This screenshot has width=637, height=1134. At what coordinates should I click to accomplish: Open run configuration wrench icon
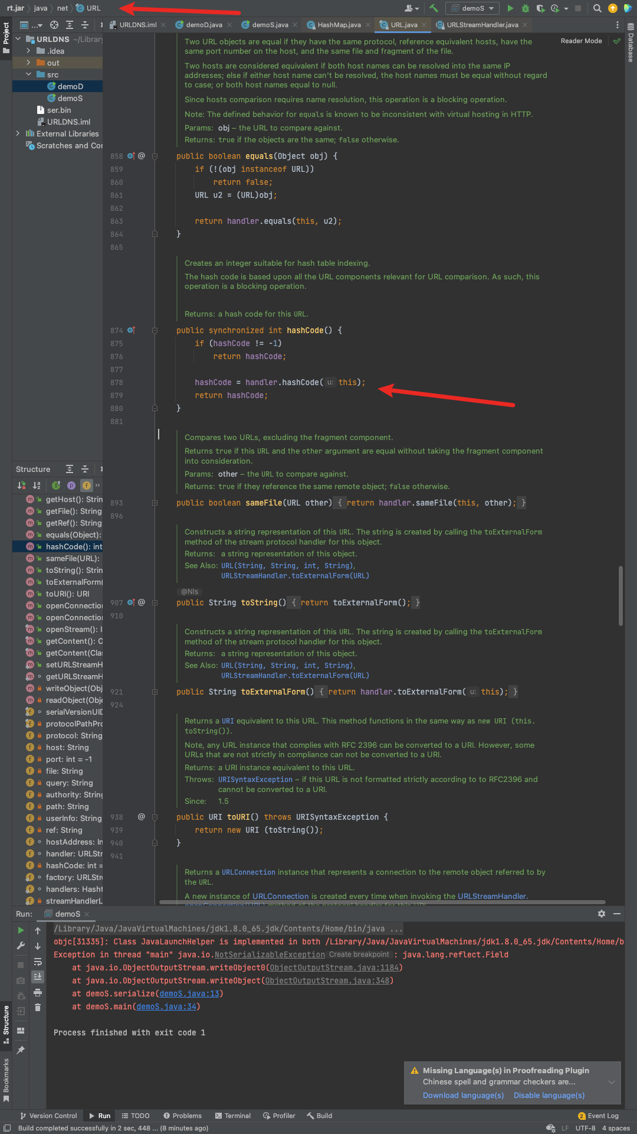tap(21, 946)
